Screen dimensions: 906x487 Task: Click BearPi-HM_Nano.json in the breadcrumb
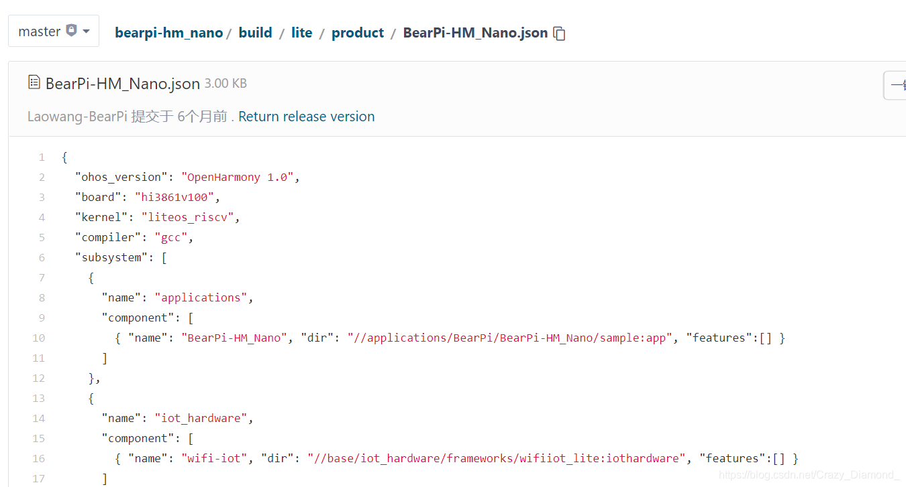pyautogui.click(x=475, y=33)
